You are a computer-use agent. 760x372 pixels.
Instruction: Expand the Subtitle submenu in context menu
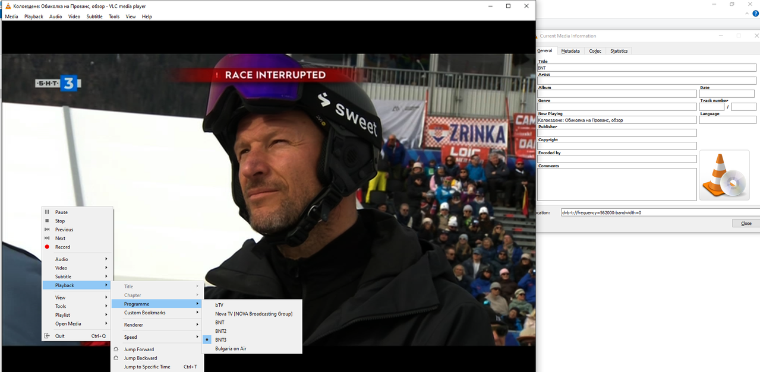point(77,276)
